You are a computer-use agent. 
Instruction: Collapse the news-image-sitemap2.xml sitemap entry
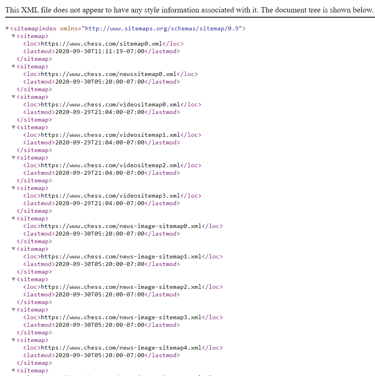point(13,279)
